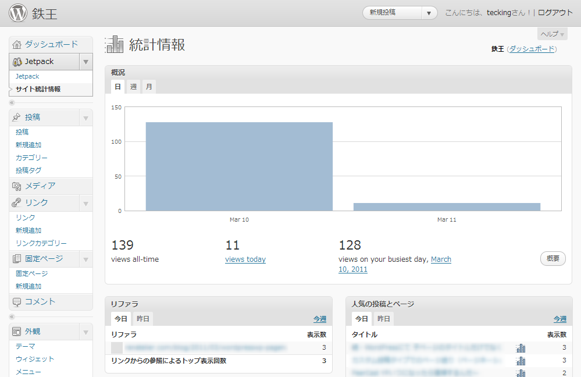Click the WordPress logo icon
This screenshot has width=581, height=377.
tap(18, 13)
